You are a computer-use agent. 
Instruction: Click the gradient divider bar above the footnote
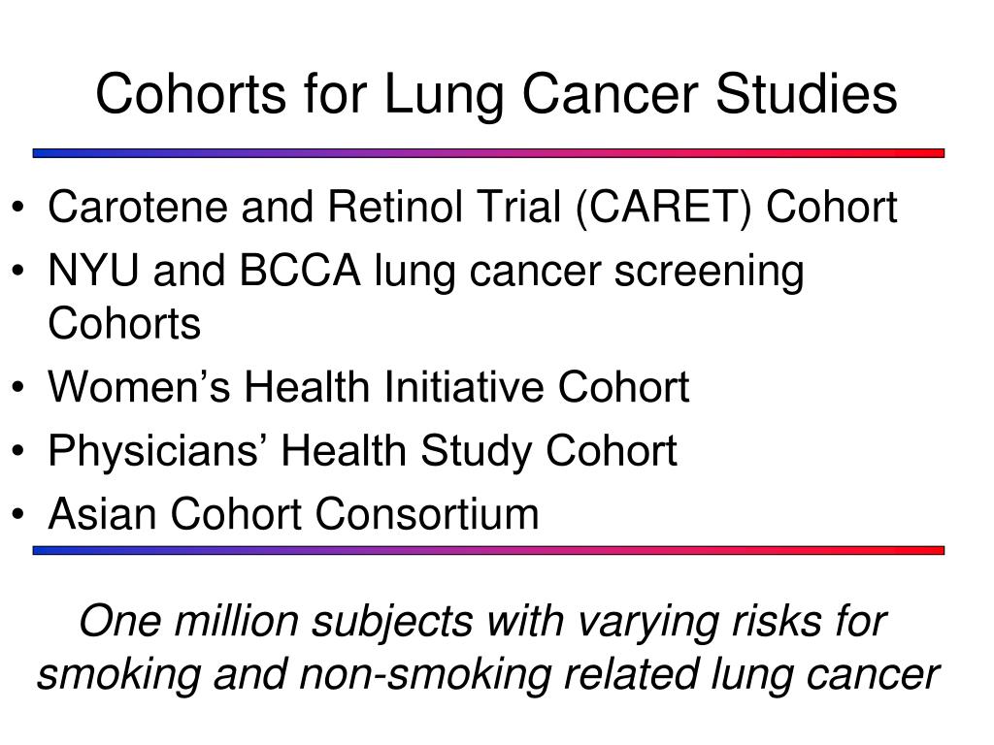click(489, 551)
